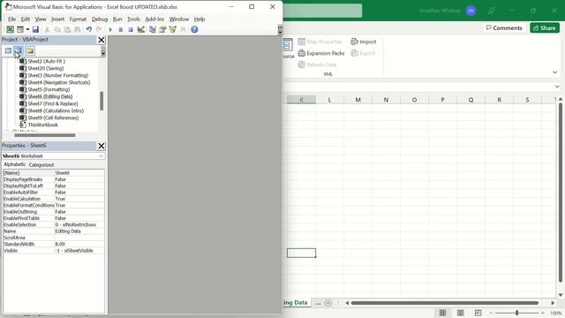Open the Sheet6 Worksheet object dropdown
Screen dimensions: 565x318
point(101,156)
